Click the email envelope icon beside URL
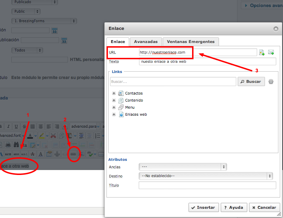The height and width of the screenshot is (218, 283). click(x=271, y=52)
